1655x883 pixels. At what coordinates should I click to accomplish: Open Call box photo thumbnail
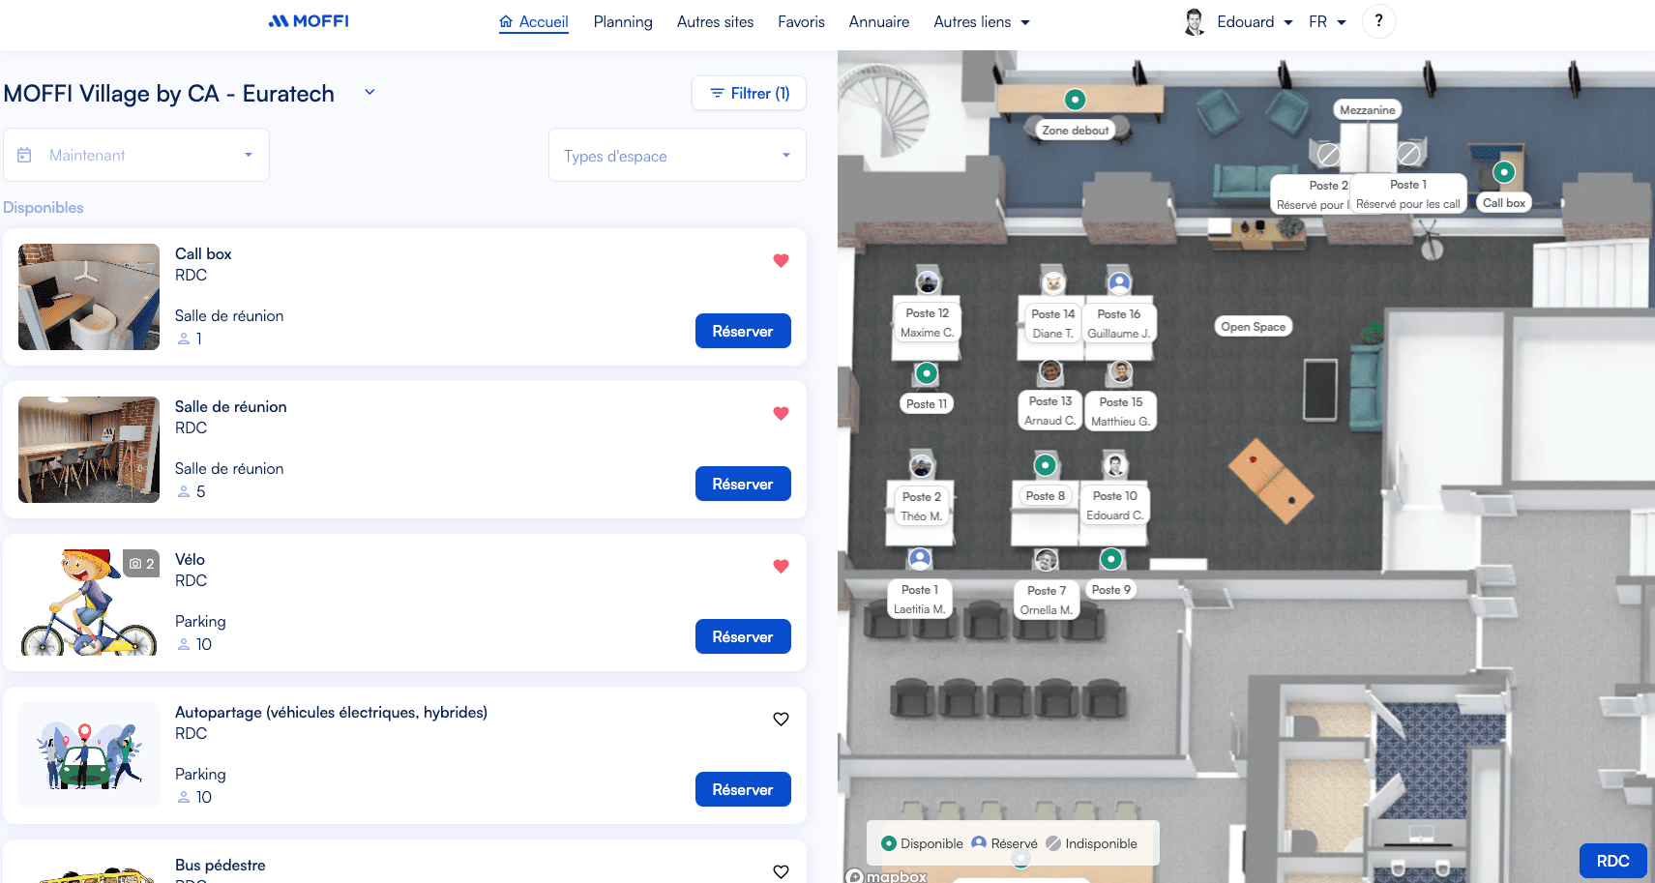[89, 297]
